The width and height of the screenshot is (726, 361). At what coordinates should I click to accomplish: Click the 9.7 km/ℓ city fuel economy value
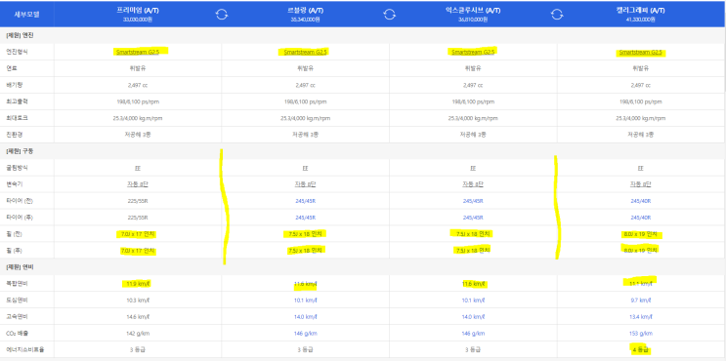[640, 300]
